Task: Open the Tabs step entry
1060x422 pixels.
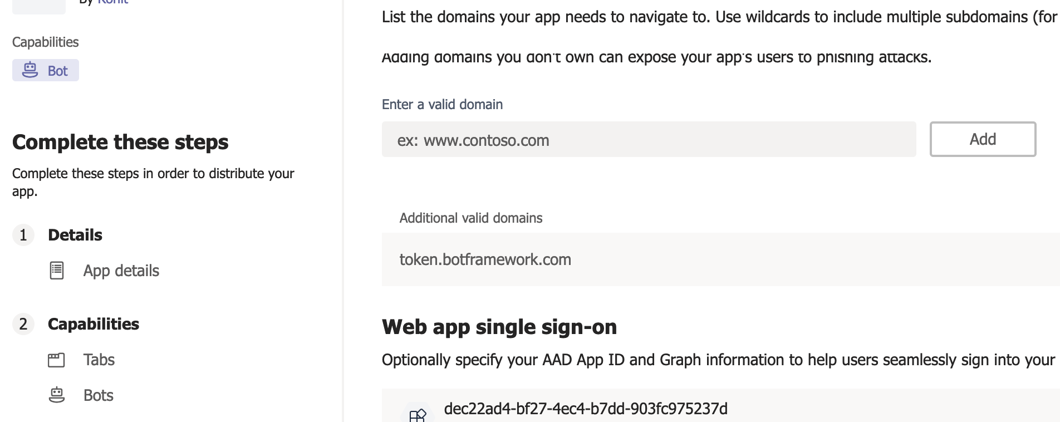Action: tap(99, 360)
